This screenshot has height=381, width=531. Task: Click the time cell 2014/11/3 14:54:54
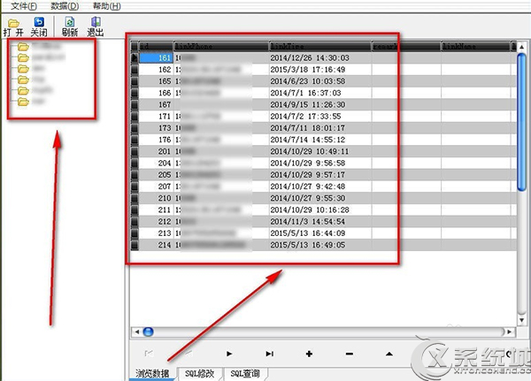(x=320, y=222)
